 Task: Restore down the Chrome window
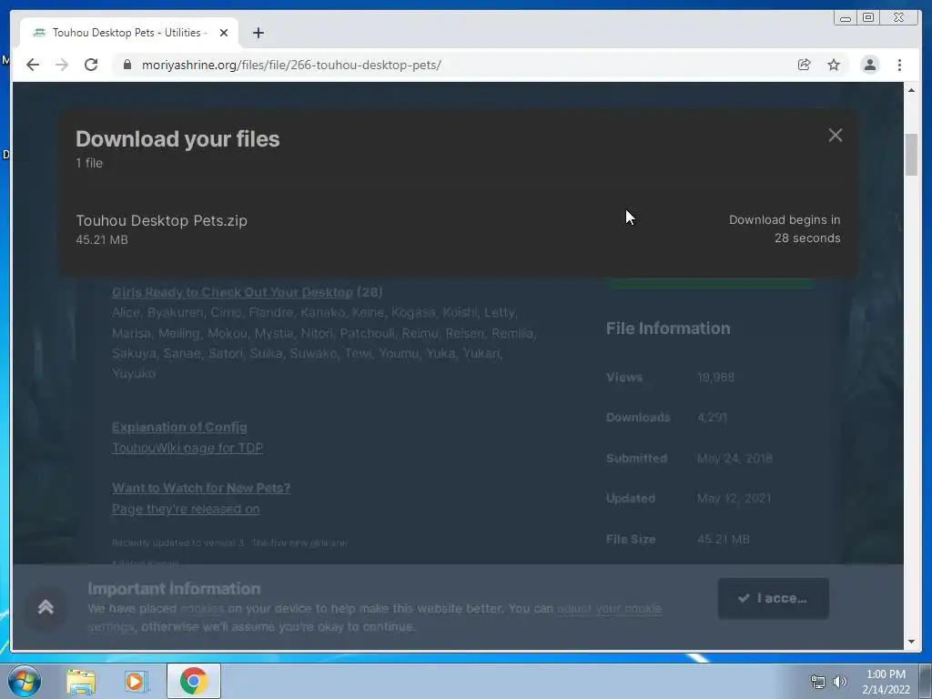pyautogui.click(x=868, y=18)
